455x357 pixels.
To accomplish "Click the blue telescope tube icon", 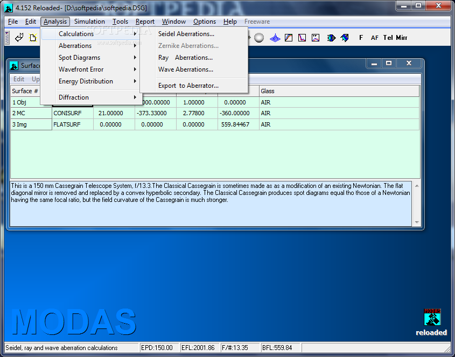I will (345, 38).
